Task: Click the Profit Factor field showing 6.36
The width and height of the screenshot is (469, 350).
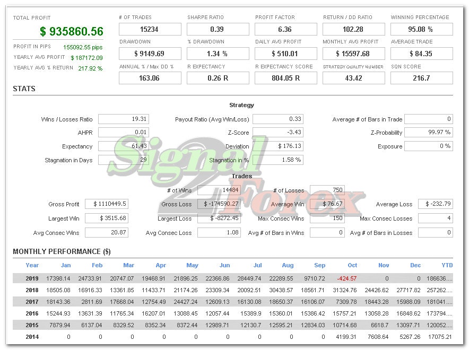Action: (286, 29)
